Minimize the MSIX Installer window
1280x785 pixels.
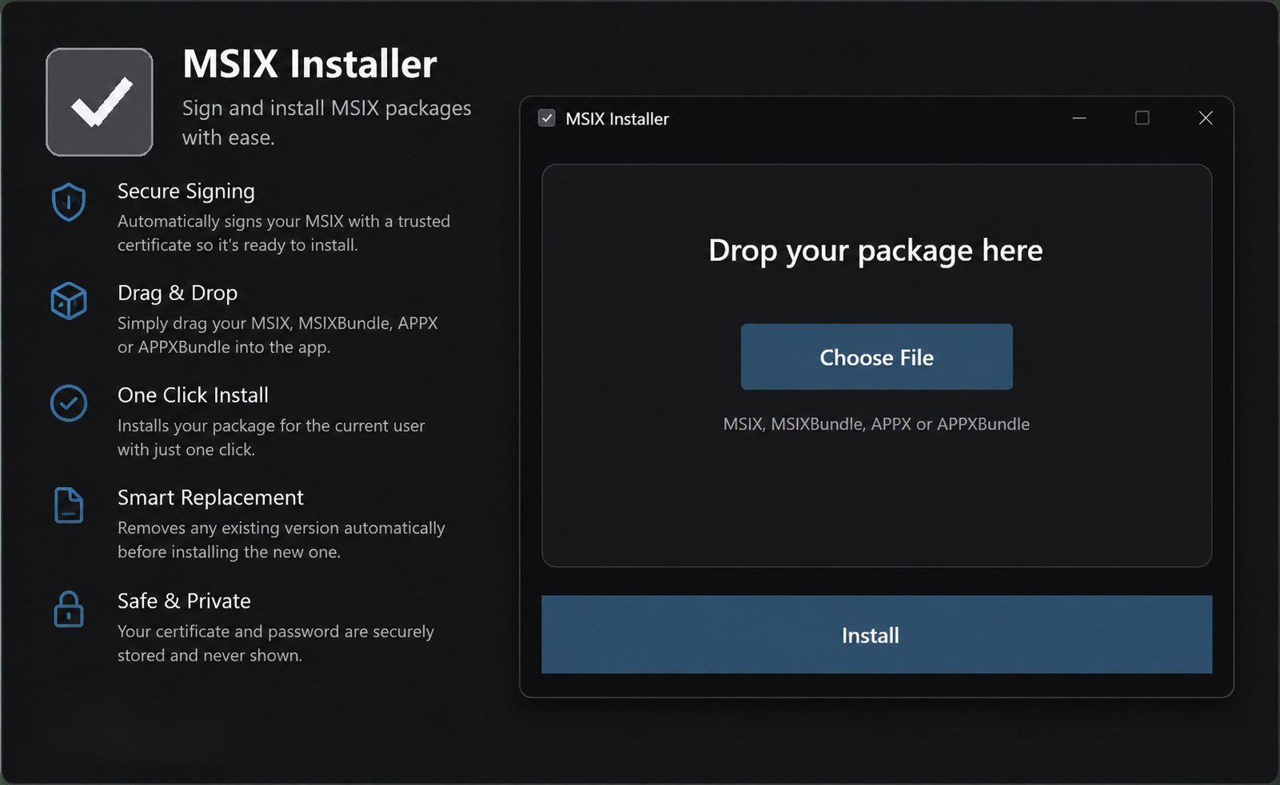(1079, 118)
